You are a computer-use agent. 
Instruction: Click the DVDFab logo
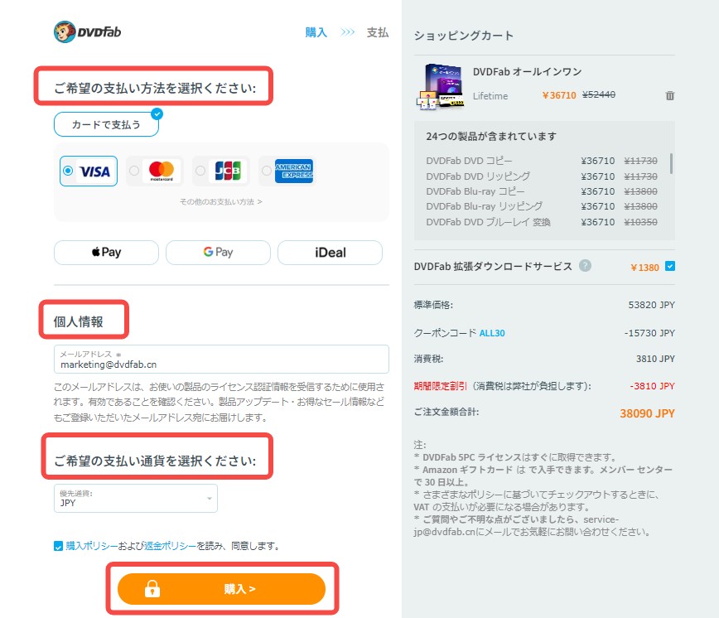click(88, 32)
